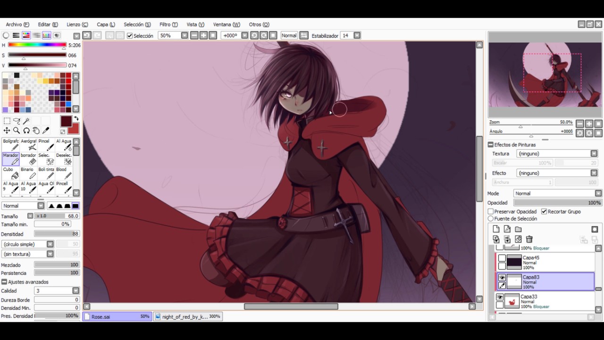604x340 pixels.
Task: Open the Editar menu
Action: point(48,25)
